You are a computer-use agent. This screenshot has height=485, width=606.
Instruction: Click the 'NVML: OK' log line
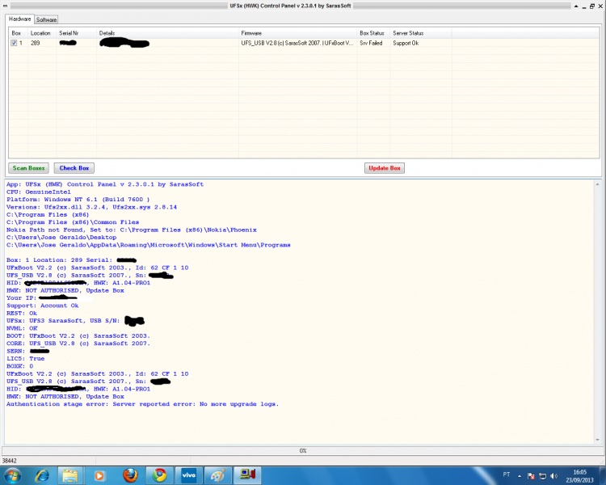(22, 328)
